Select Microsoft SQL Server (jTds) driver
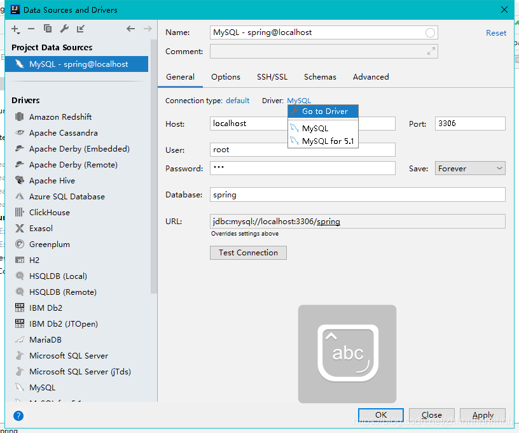The image size is (519, 433). click(x=80, y=371)
